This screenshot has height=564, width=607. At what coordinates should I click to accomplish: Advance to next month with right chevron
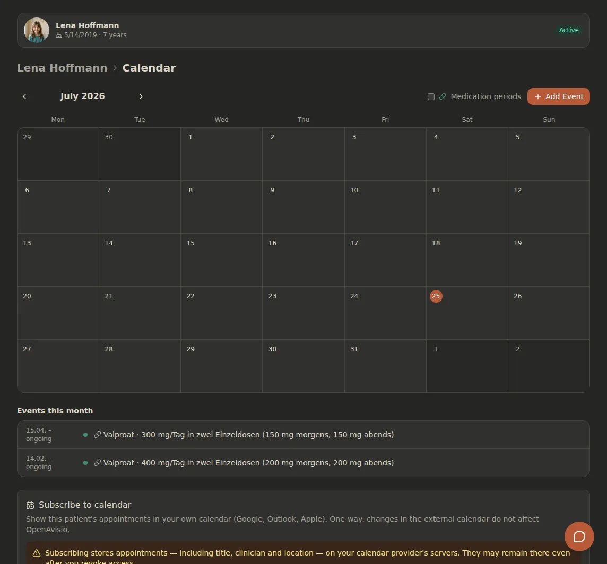141,96
